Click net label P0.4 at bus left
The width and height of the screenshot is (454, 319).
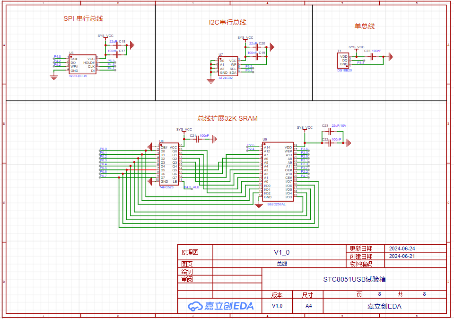coord(104,164)
